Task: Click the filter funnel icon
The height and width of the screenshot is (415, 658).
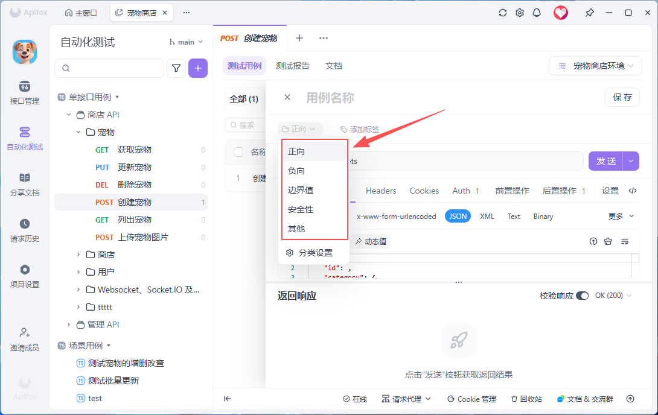Action: point(176,68)
